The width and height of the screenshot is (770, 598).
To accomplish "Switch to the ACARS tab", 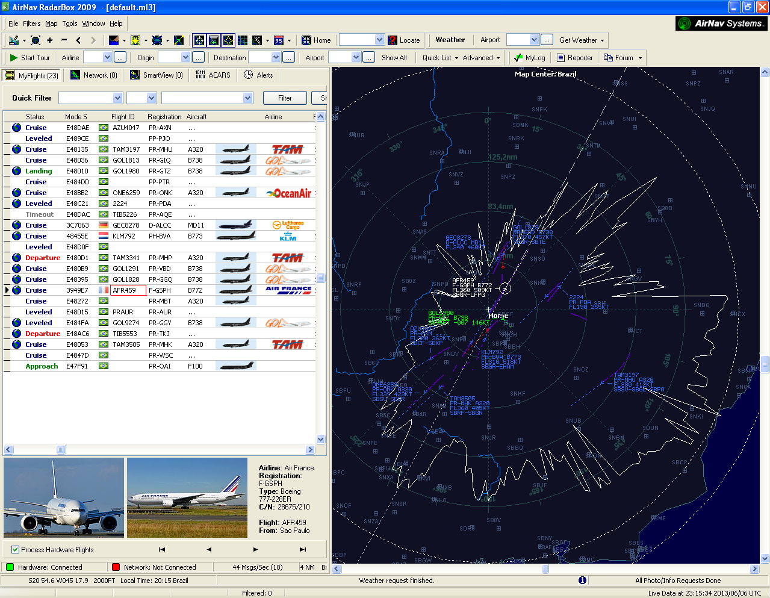I will tap(213, 75).
